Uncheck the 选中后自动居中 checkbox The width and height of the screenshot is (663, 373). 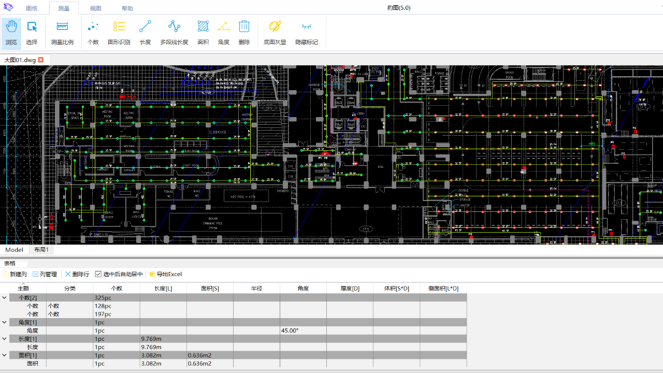coord(98,274)
